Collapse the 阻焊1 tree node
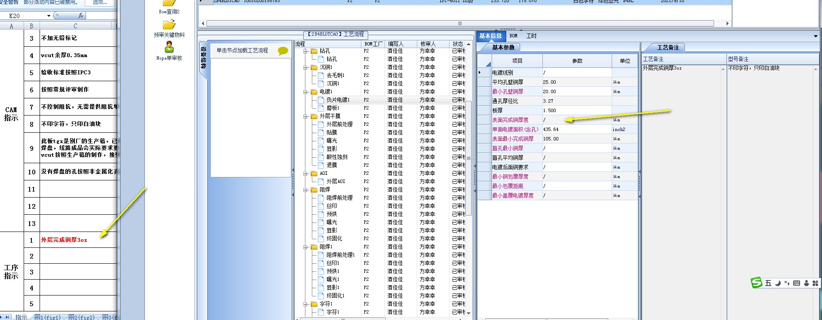 click(x=306, y=247)
